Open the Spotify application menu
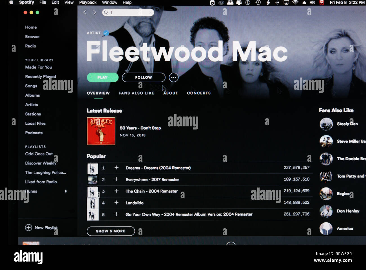Viewport: 366px width, 270px height. point(26,2)
